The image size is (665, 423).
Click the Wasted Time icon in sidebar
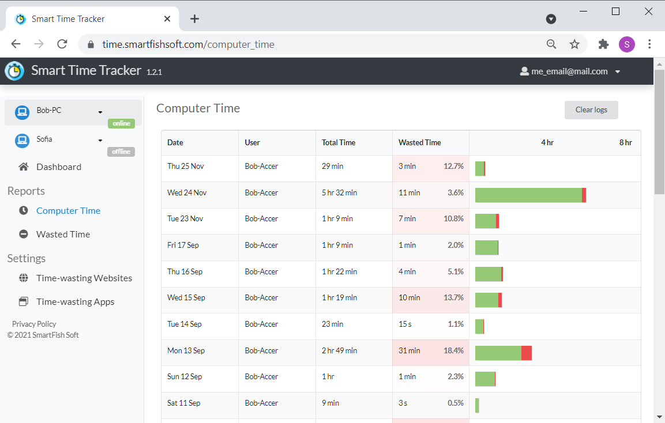23,234
